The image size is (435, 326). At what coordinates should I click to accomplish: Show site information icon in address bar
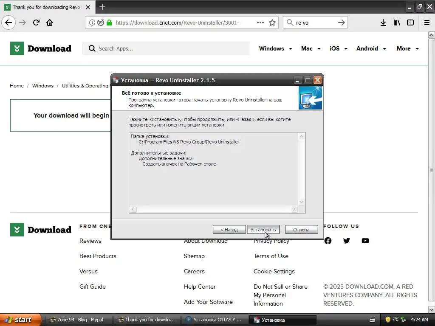coord(92,22)
